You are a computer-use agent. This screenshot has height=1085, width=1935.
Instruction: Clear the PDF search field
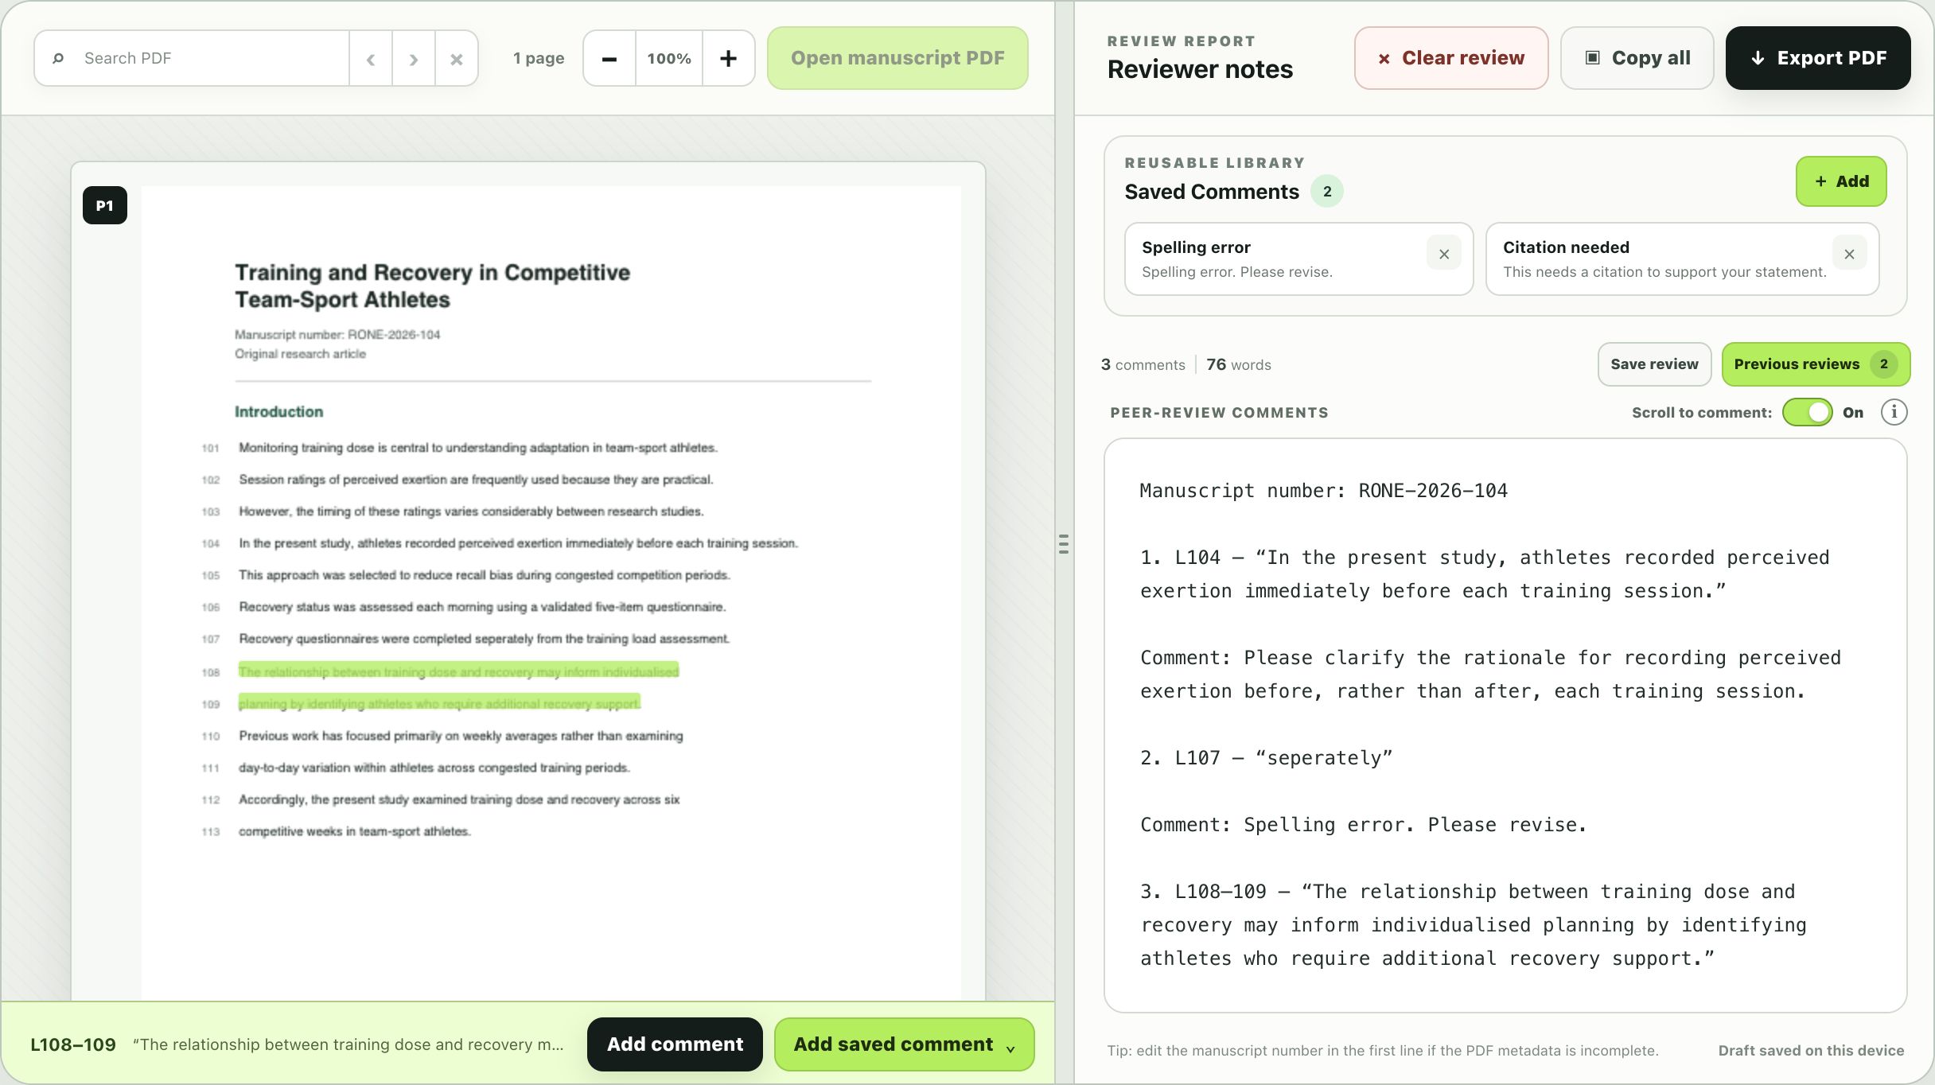[457, 58]
